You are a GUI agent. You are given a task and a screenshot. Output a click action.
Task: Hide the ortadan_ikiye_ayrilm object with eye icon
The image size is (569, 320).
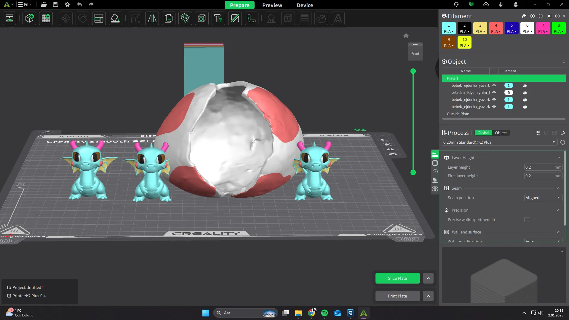pyautogui.click(x=494, y=92)
